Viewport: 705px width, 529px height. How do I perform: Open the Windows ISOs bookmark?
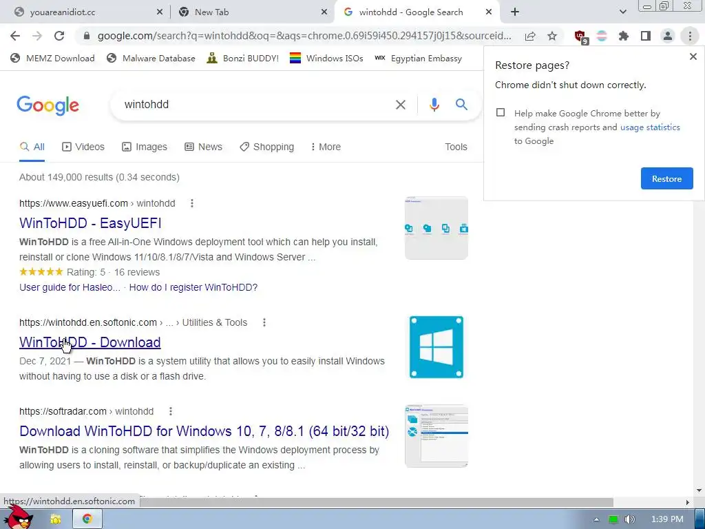pos(326,58)
